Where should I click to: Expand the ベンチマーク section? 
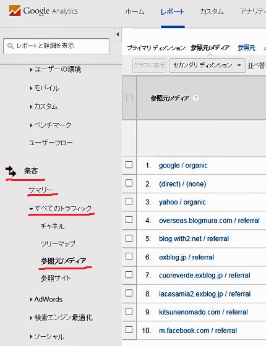[51, 125]
